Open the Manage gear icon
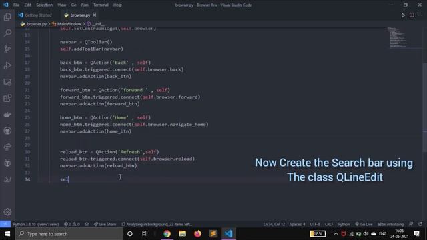Screen dimensions: 427x240 tap(7, 212)
